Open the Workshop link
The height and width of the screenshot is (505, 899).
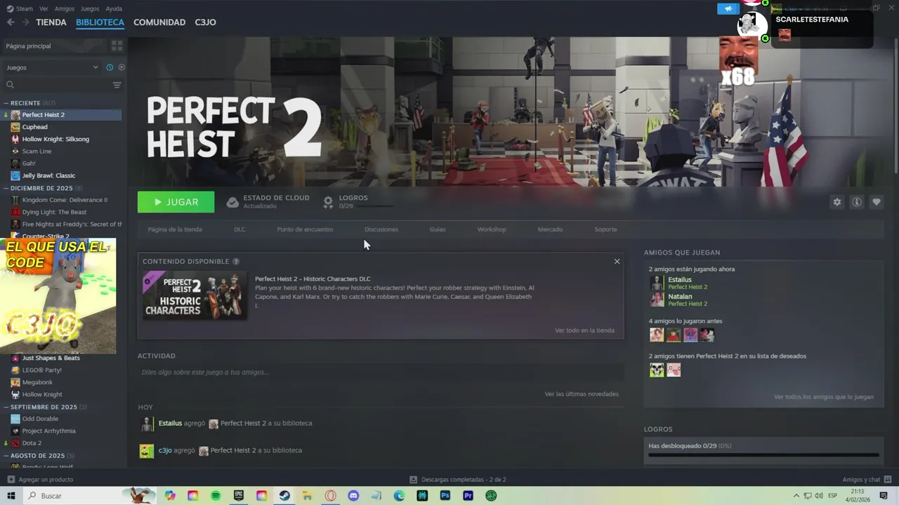pos(492,229)
